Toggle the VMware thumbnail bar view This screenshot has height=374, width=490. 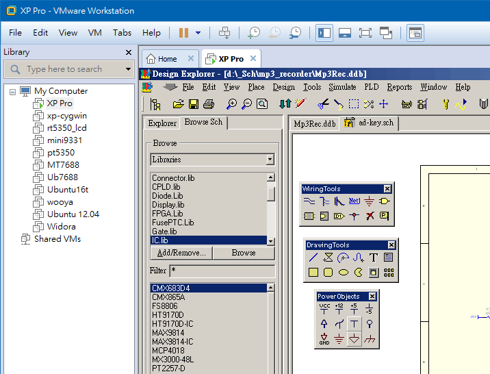click(344, 32)
